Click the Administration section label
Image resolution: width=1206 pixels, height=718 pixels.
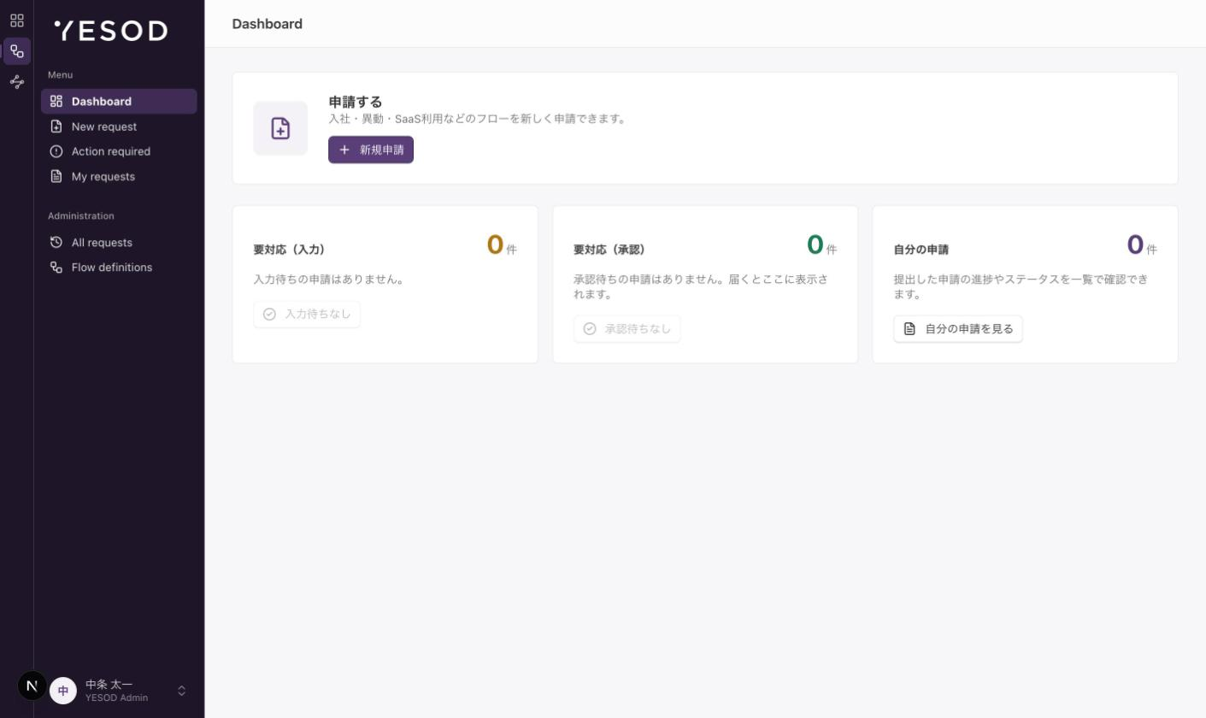81,216
